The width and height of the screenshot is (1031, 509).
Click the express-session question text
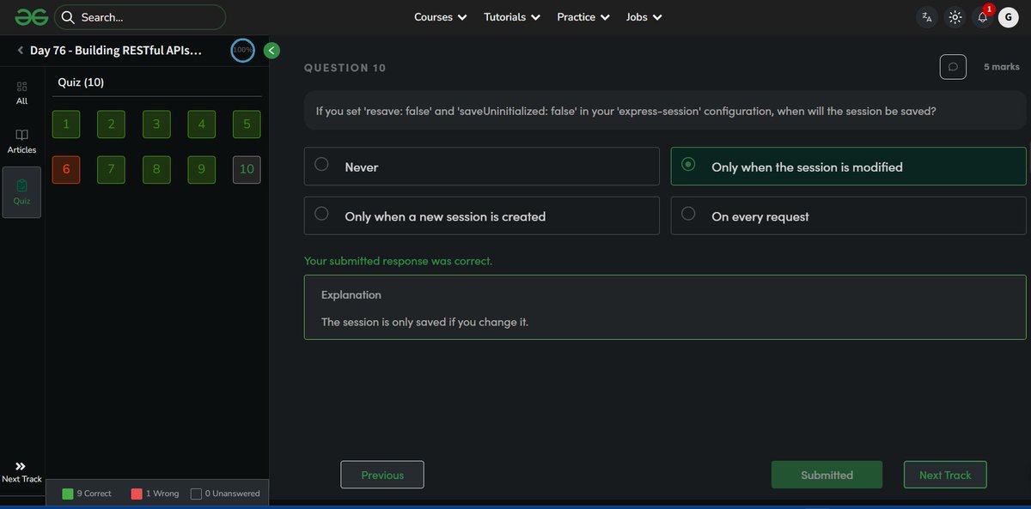click(x=625, y=112)
